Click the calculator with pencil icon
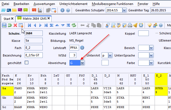171x110 pixels. point(119,25)
